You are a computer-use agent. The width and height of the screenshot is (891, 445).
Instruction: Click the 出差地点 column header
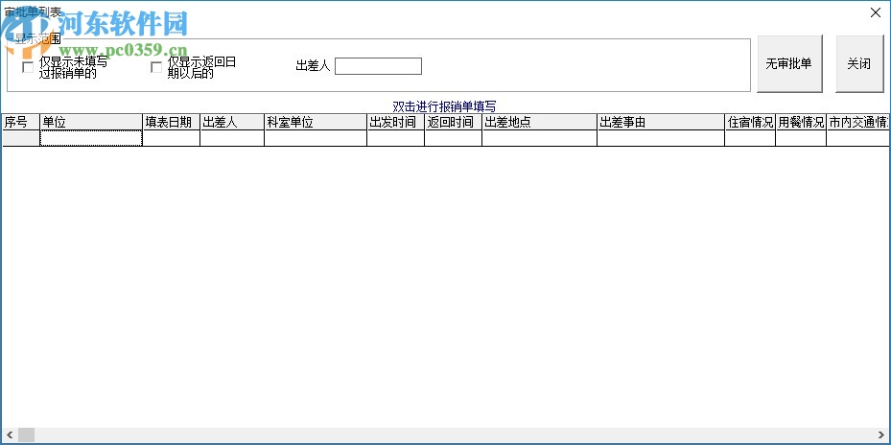[539, 122]
